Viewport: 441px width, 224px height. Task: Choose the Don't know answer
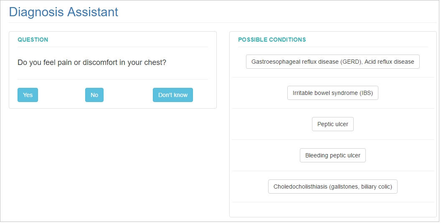173,95
